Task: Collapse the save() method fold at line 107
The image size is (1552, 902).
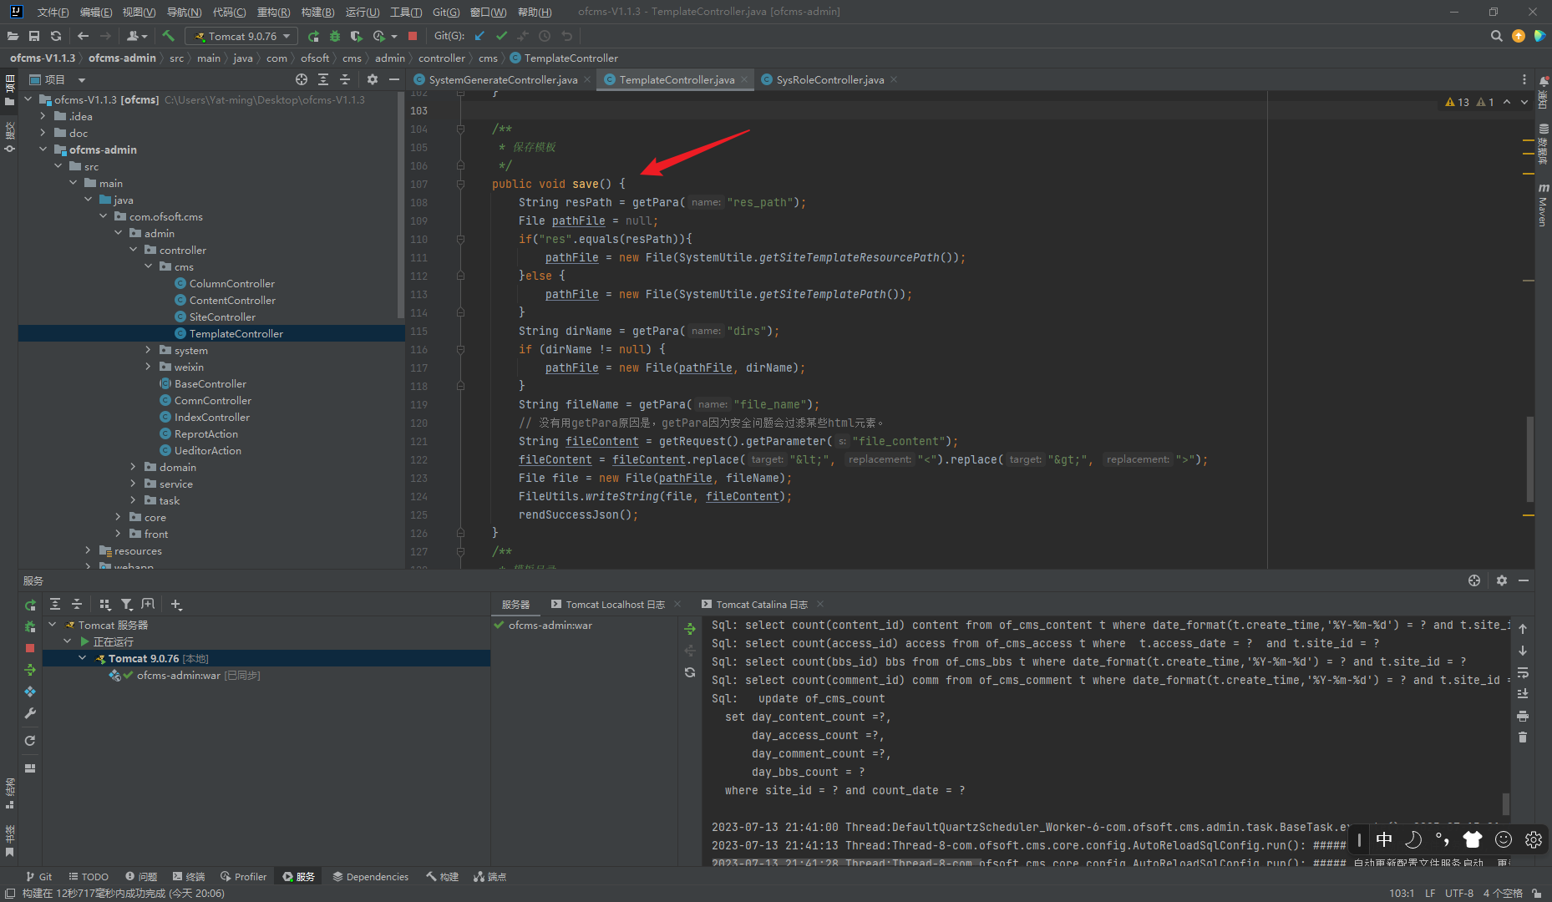Action: tap(460, 184)
